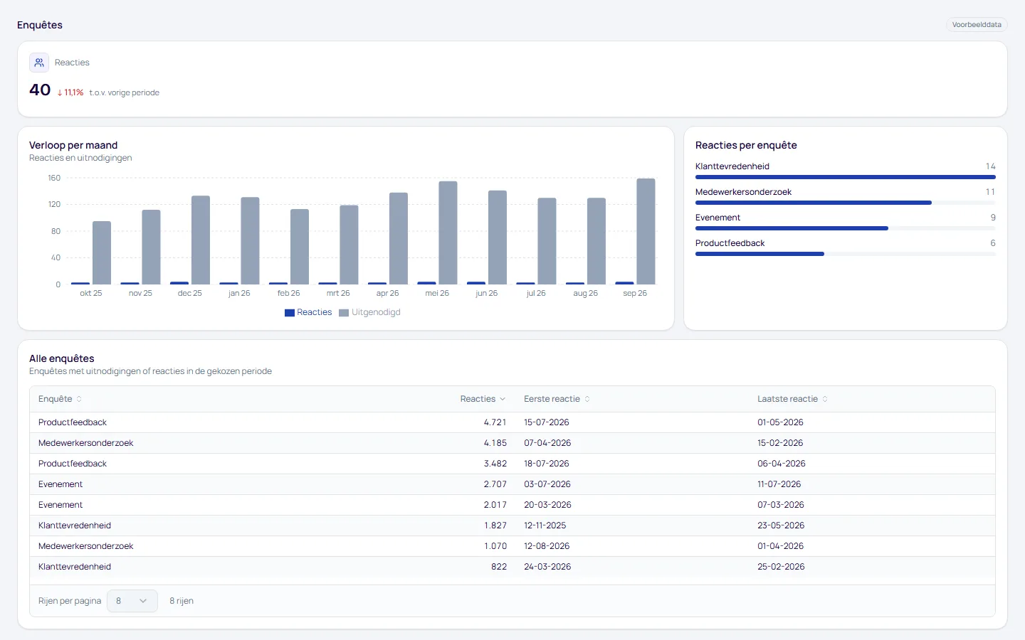Open the Medewerkersonderzoek row with 4.185 reactions

[512, 443]
